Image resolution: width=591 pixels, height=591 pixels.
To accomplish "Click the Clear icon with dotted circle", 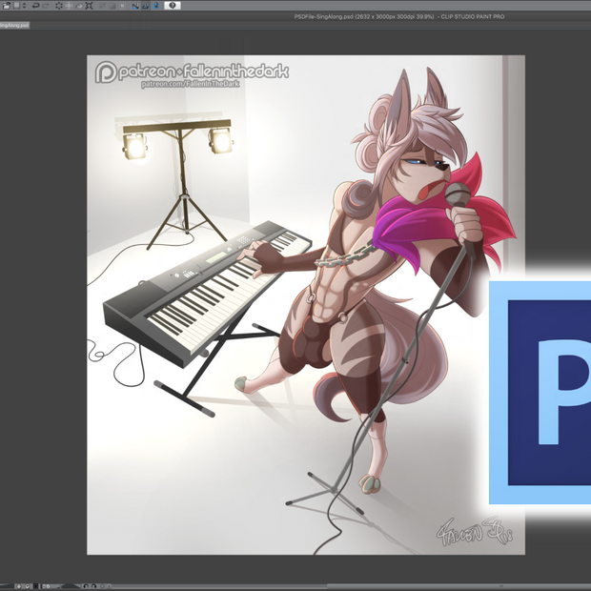I will [x=59, y=6].
